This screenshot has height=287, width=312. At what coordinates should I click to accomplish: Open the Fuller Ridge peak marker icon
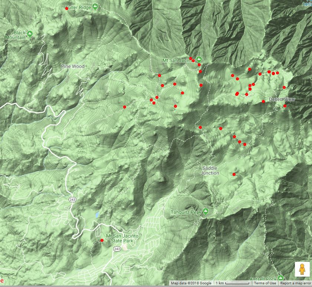point(95,6)
